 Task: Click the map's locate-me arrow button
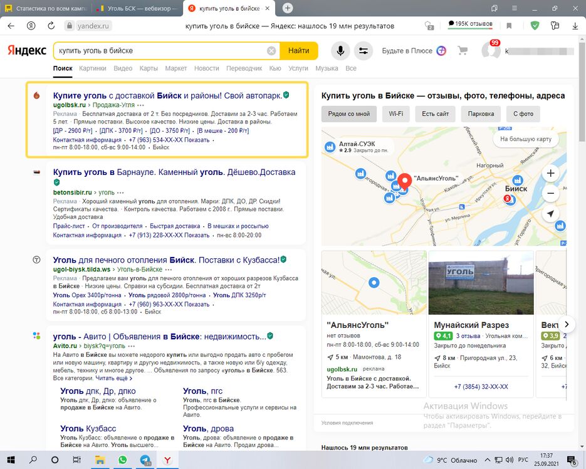(x=550, y=214)
